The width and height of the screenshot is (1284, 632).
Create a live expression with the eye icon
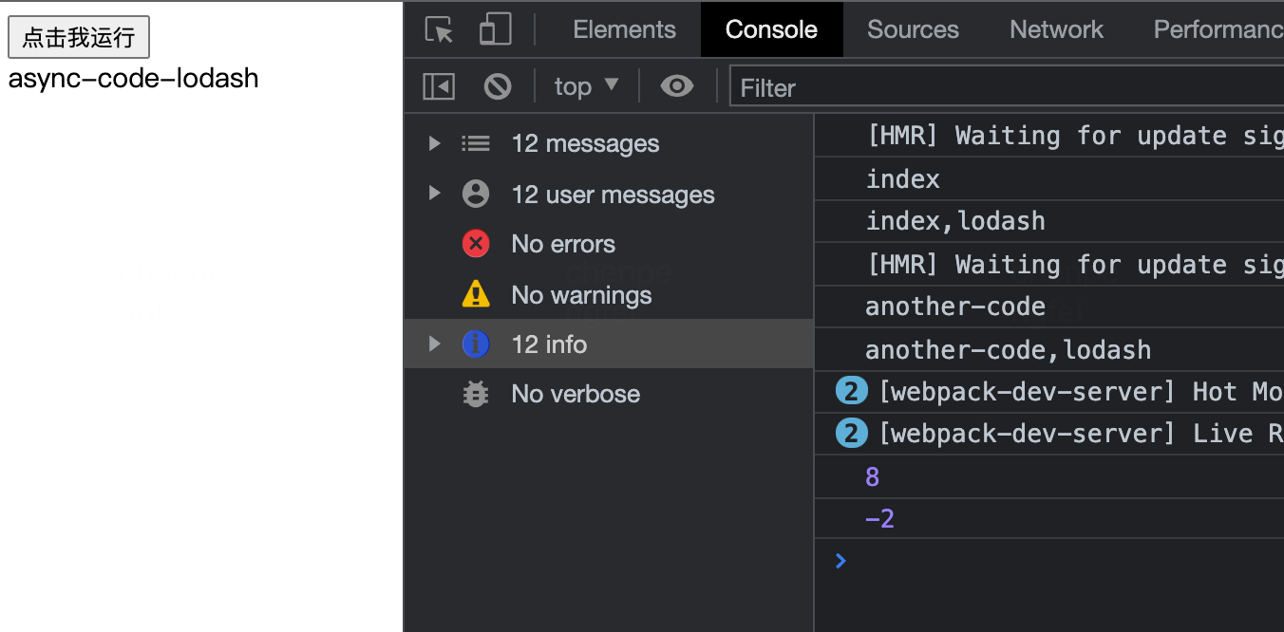(676, 87)
